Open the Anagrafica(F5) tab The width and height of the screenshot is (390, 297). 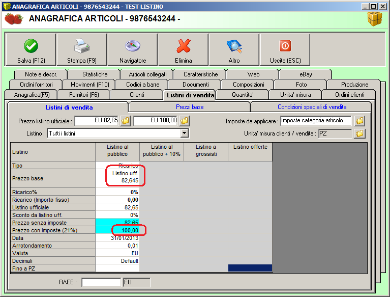point(32,95)
